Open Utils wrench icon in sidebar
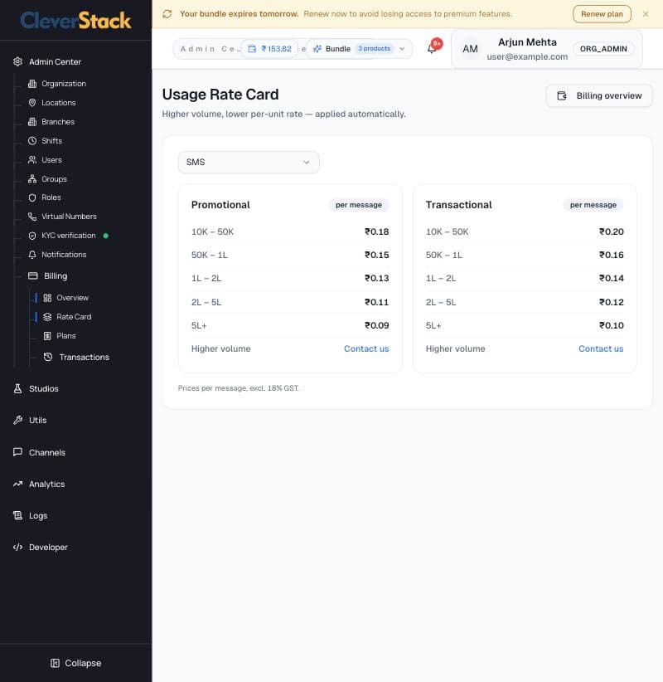The height and width of the screenshot is (682, 663). (x=17, y=420)
